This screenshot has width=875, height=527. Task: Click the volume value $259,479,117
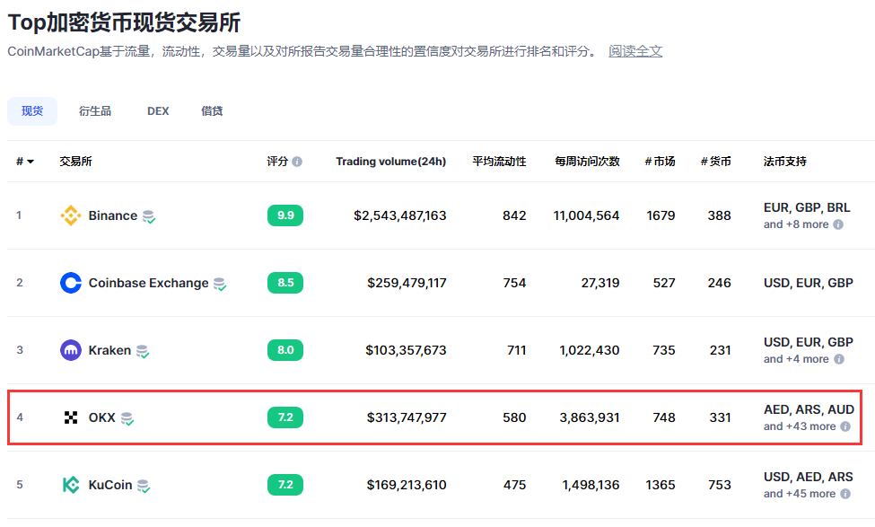pyautogui.click(x=407, y=283)
